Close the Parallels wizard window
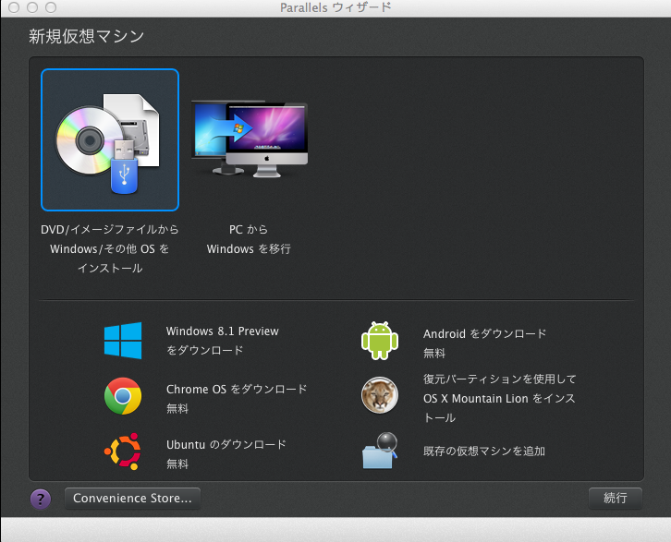 point(14,7)
